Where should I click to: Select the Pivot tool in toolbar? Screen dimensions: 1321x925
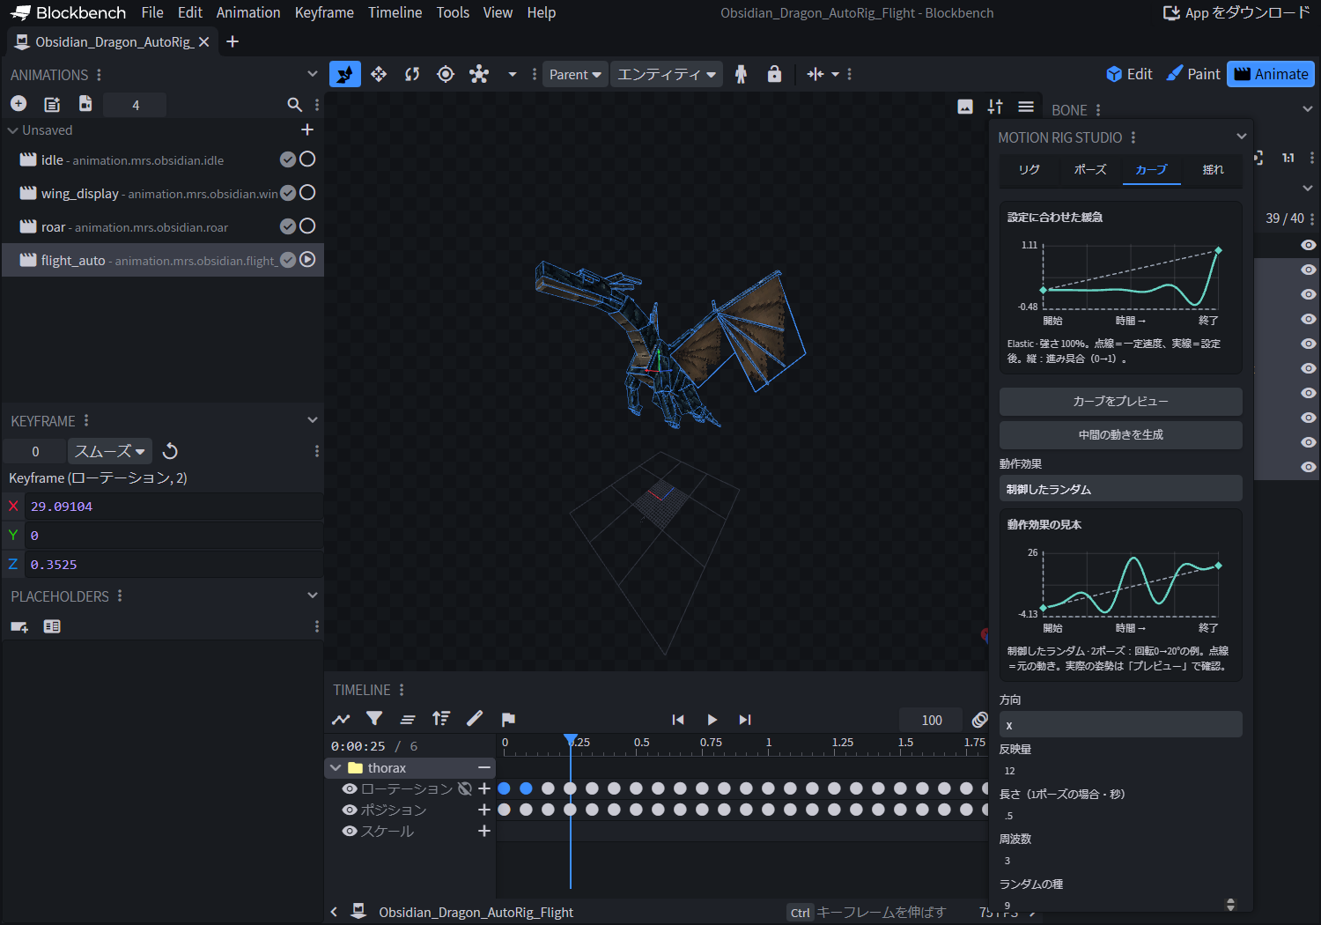(x=446, y=74)
